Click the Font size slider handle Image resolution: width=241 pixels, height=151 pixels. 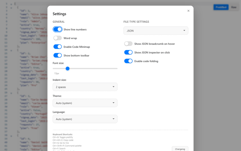67,69
